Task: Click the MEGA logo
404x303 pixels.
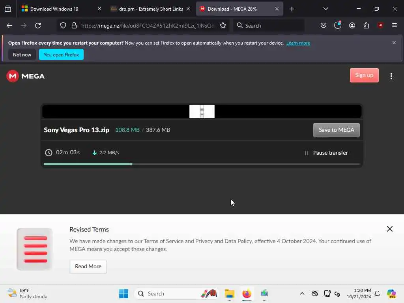Action: pyautogui.click(x=26, y=76)
